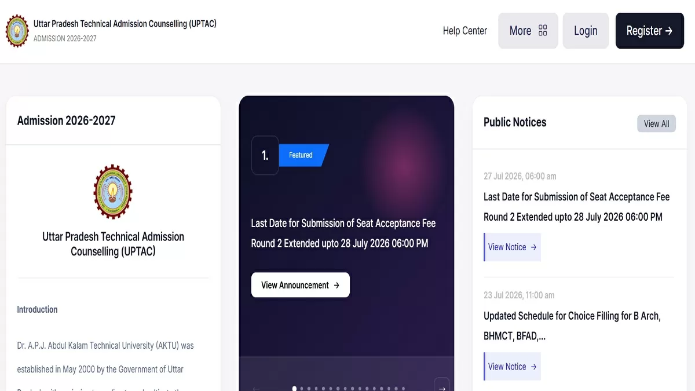View Notice for B Arch choice filling schedule

(513, 366)
